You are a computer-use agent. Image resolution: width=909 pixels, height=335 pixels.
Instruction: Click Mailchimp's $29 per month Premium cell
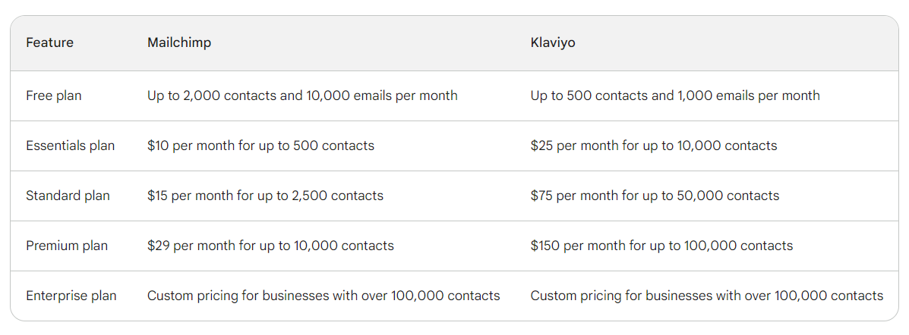(270, 246)
